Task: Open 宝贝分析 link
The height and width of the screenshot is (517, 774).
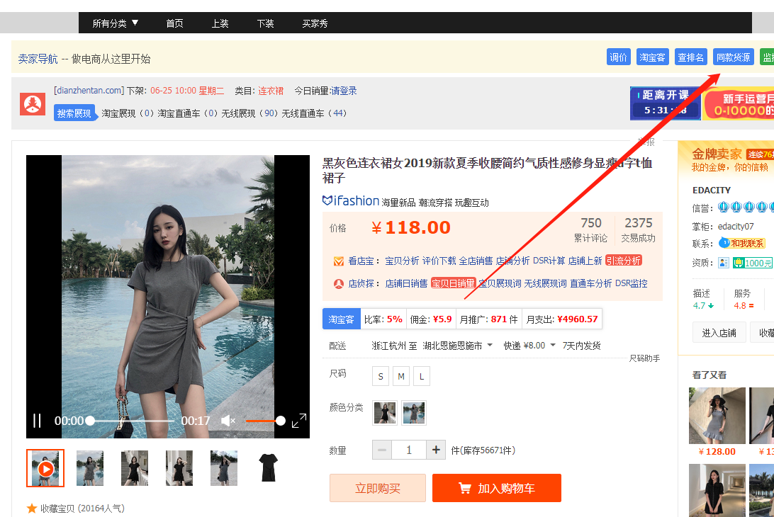Action: click(x=402, y=261)
